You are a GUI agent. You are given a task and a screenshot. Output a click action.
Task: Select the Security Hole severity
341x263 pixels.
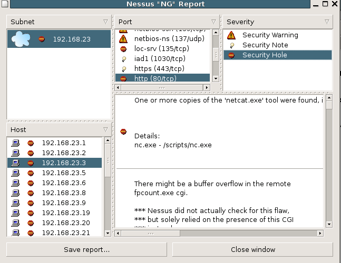(278, 55)
